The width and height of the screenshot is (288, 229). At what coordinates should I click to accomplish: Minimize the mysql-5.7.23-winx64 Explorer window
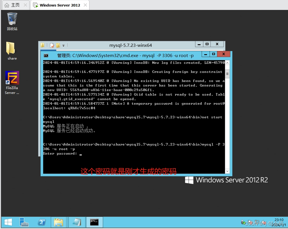(199, 44)
